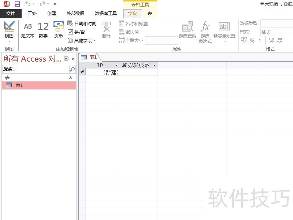Add a 短文本 field
This screenshot has height=220, width=293.
(28, 30)
